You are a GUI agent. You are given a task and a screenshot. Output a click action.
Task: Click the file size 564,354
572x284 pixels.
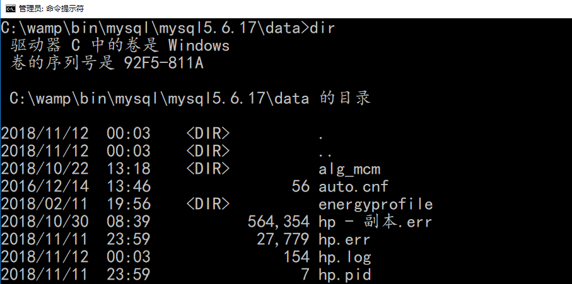pyautogui.click(x=279, y=222)
